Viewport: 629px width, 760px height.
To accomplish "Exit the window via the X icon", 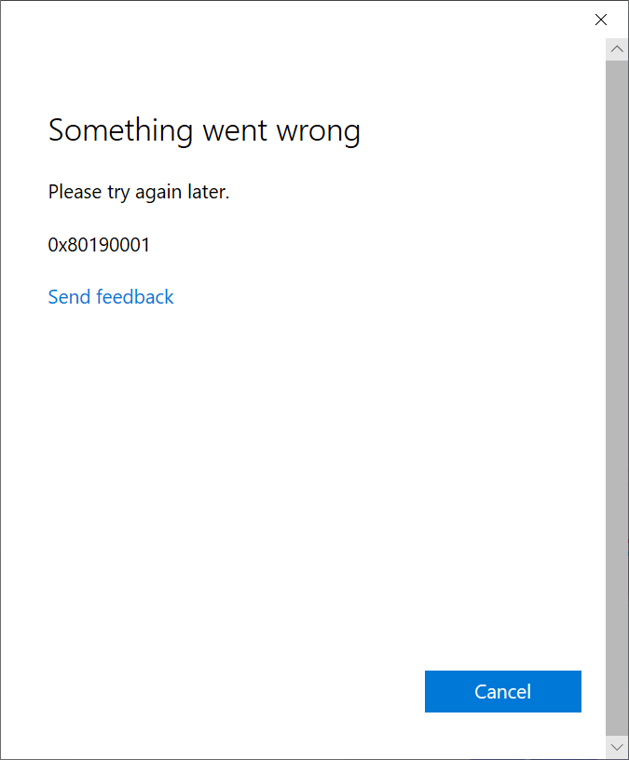I will [x=600, y=20].
